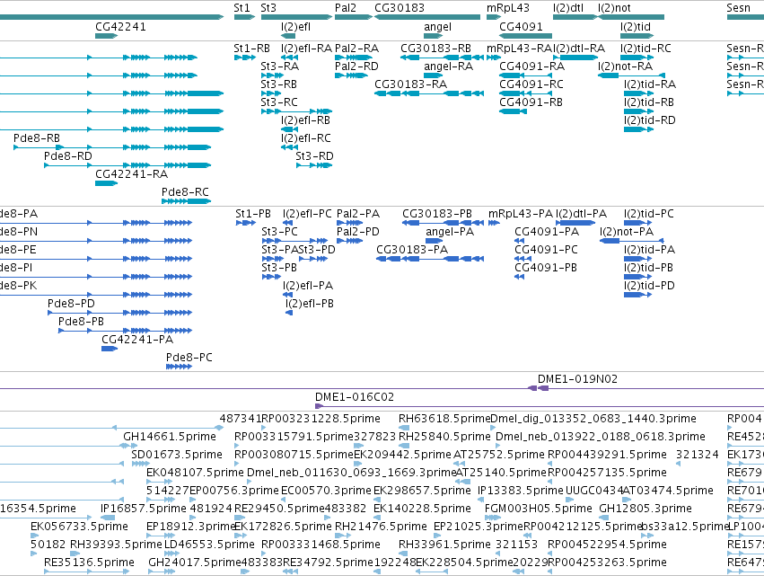Click the Pde8-RD transcript label

point(67,156)
